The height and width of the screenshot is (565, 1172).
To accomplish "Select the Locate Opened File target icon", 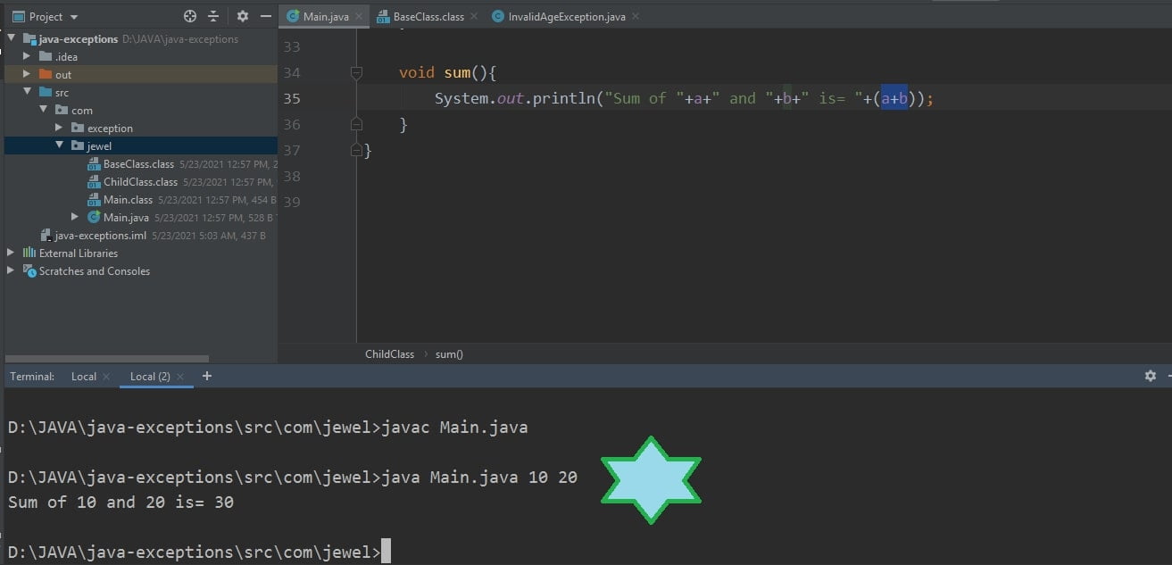I will pyautogui.click(x=187, y=15).
